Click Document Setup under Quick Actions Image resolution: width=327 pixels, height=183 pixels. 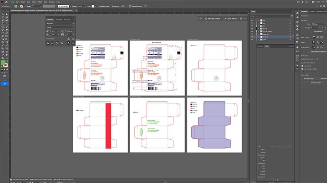pyautogui.click(x=308, y=78)
